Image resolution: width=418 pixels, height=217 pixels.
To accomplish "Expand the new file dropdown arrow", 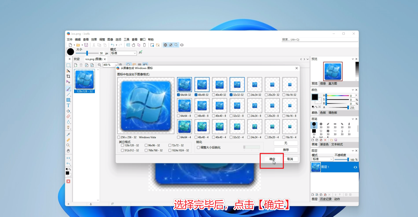I will point(74,45).
